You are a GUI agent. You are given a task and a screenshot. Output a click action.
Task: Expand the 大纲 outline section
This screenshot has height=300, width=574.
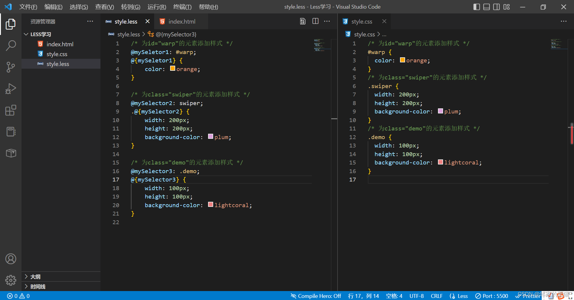click(x=61, y=277)
